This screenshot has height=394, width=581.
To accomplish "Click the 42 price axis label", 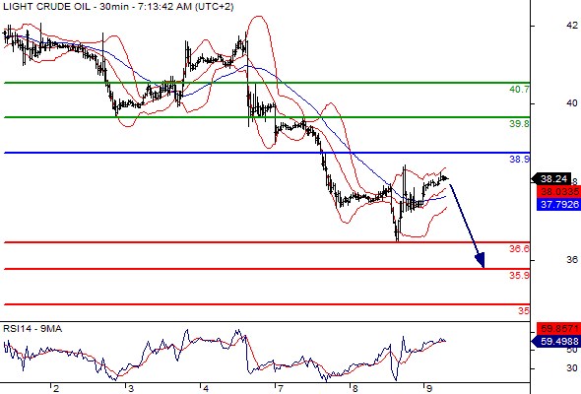I will [572, 26].
